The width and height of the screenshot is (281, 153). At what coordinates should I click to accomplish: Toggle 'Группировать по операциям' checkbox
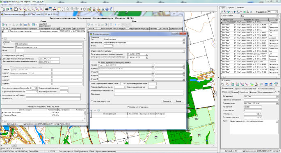pos(119,25)
